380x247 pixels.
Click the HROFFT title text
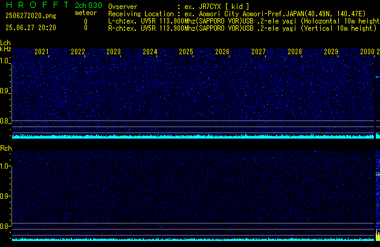(37, 5)
